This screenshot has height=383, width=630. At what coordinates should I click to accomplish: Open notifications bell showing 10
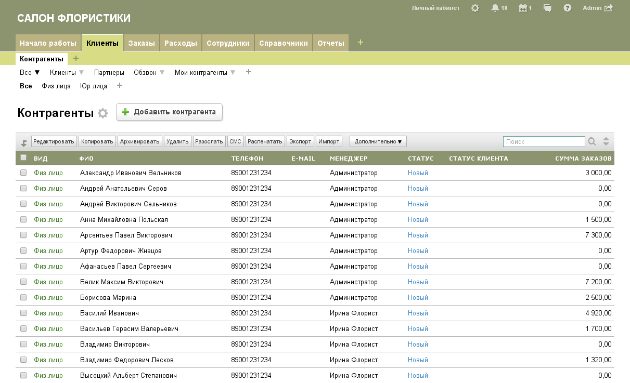pyautogui.click(x=495, y=8)
